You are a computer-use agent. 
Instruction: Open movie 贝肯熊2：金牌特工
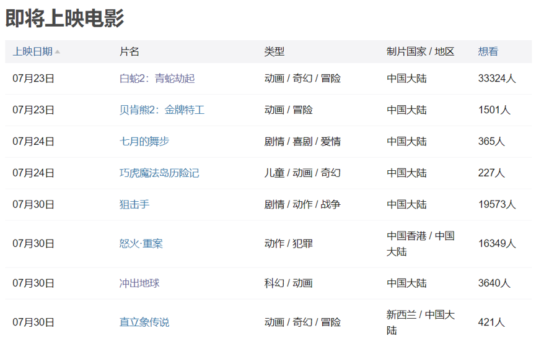pyautogui.click(x=162, y=110)
